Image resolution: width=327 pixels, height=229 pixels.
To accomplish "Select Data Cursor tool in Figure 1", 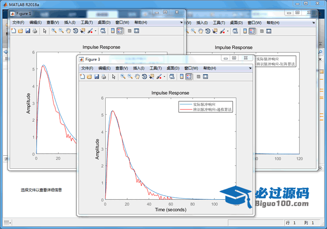I will point(83,31).
